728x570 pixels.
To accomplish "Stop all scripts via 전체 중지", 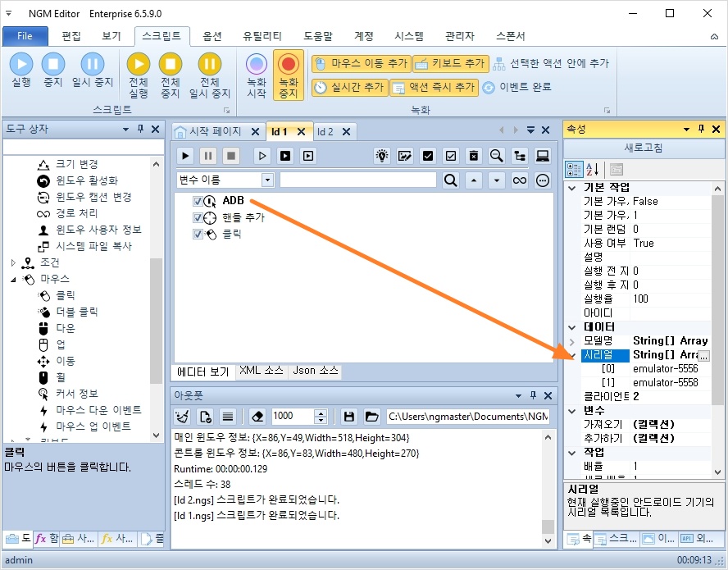I will coord(171,75).
